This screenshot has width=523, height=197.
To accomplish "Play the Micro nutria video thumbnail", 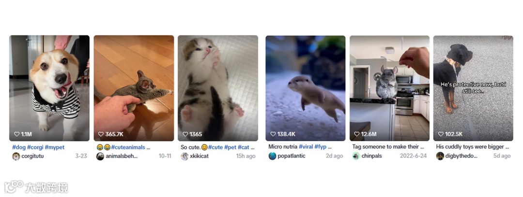I will pos(305,88).
